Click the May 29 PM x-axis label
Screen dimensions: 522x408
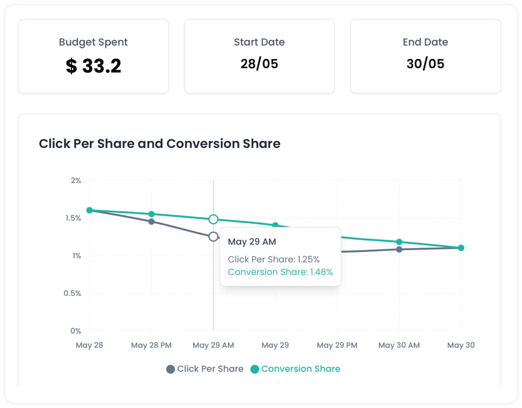coord(337,345)
